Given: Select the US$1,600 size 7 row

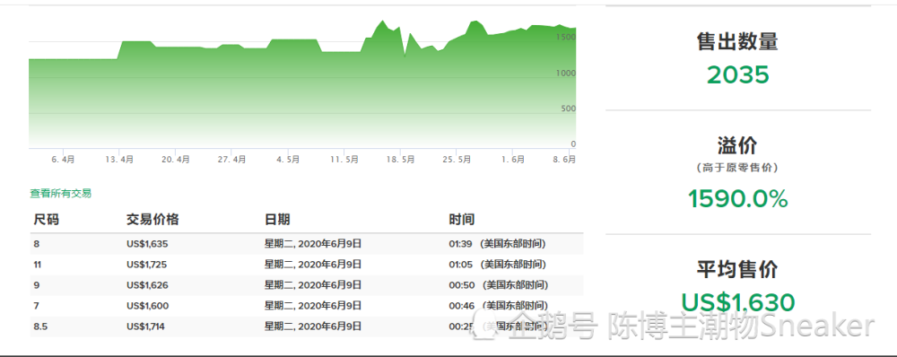Looking at the screenshot, I should tap(307, 306).
